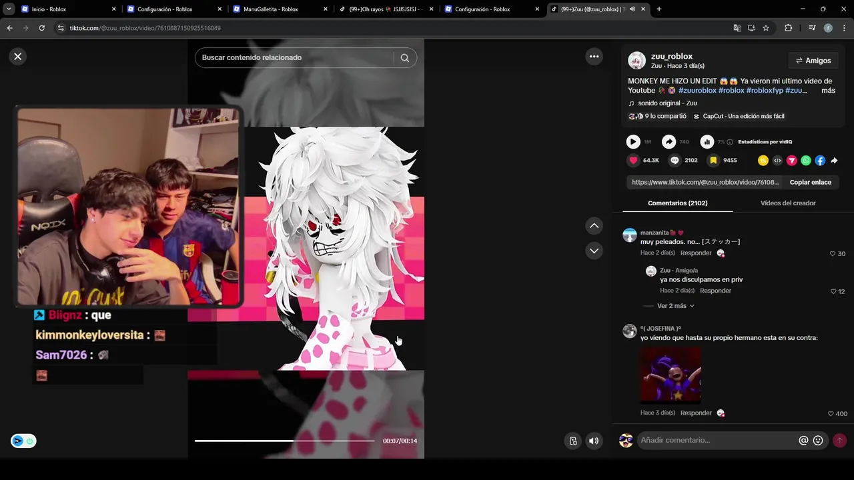Open a new browser tab
Image resolution: width=854 pixels, height=480 pixels.
click(659, 9)
